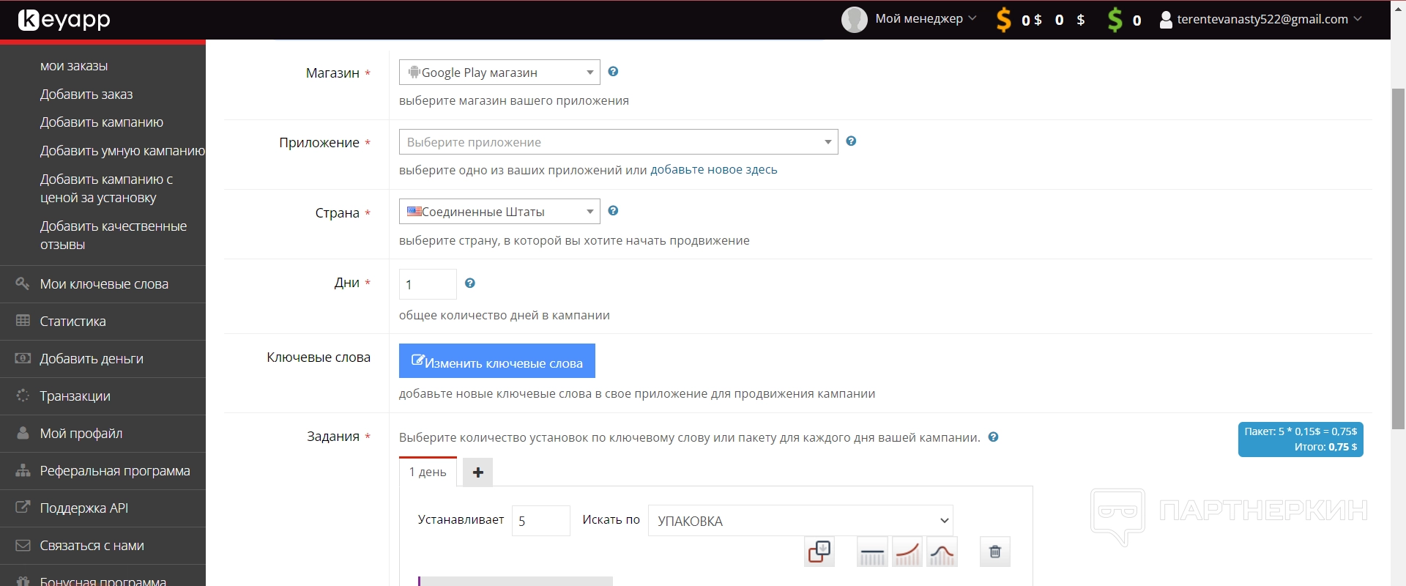Click the banknote icon for Добавить деньги
Image resolution: width=1406 pixels, height=586 pixels.
point(23,358)
